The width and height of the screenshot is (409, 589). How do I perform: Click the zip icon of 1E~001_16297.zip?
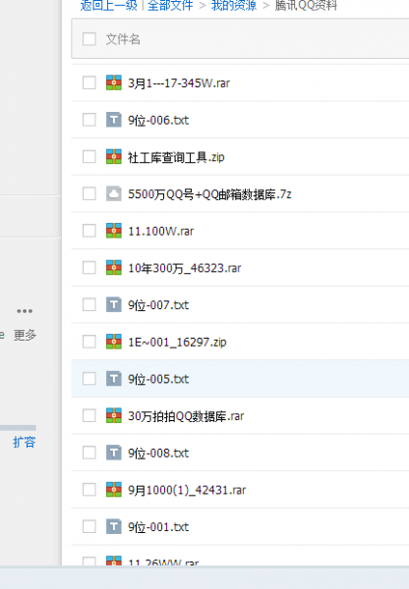point(114,342)
